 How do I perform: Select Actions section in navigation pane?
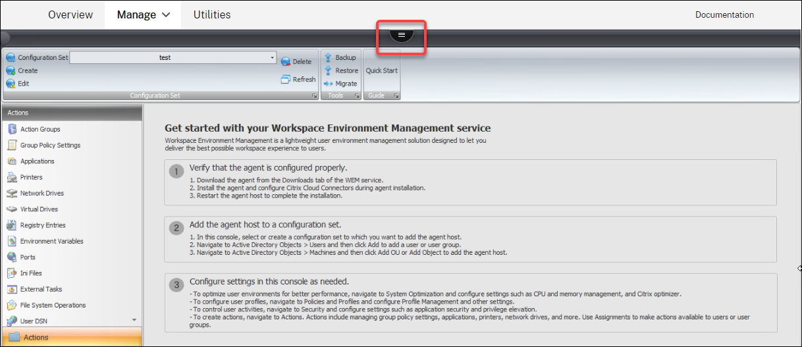72,337
